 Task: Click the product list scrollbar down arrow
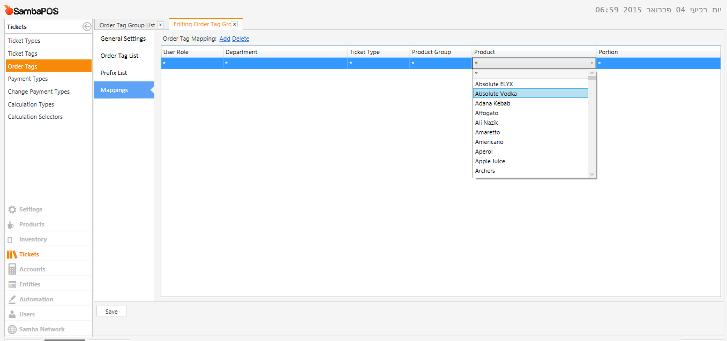click(x=592, y=174)
